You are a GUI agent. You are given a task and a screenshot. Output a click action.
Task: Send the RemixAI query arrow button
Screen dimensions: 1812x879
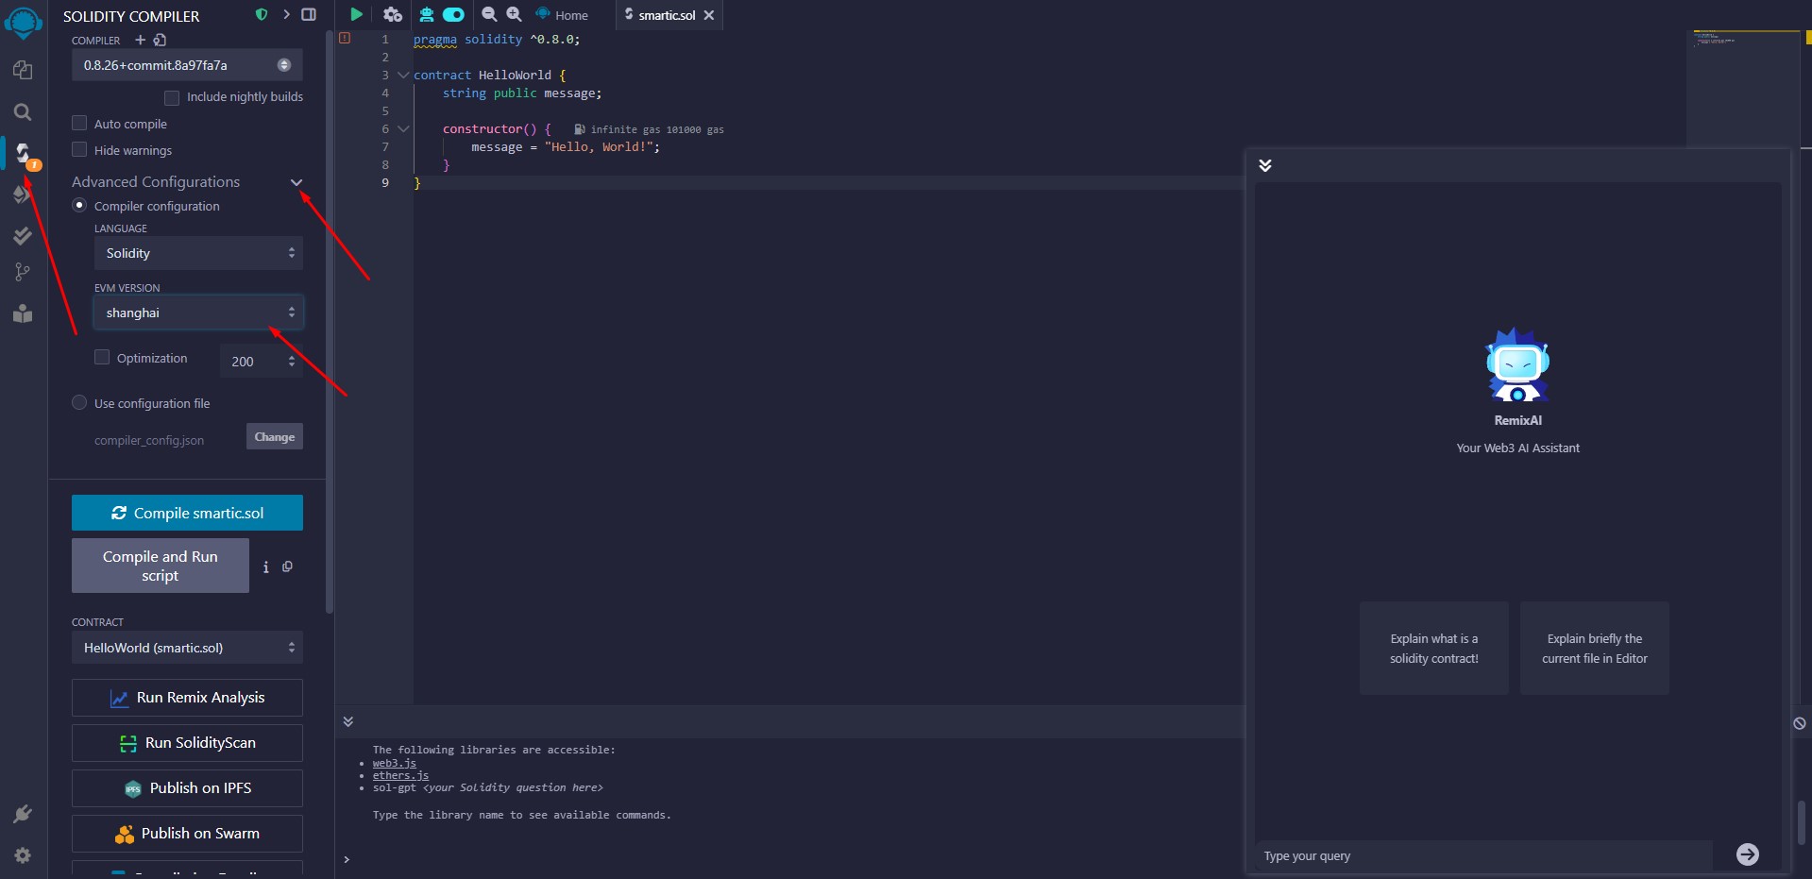click(1747, 854)
